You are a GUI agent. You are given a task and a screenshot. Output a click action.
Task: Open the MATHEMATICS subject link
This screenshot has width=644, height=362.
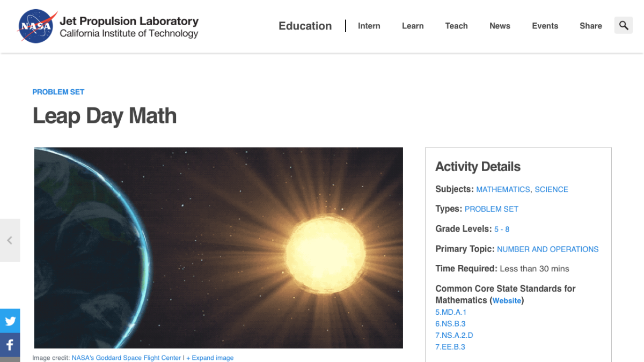pos(503,189)
